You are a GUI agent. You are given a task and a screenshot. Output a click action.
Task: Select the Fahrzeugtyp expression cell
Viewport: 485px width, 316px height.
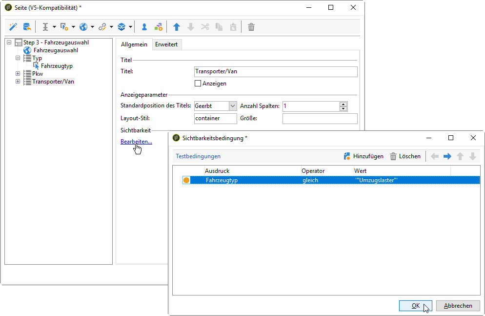pos(222,180)
